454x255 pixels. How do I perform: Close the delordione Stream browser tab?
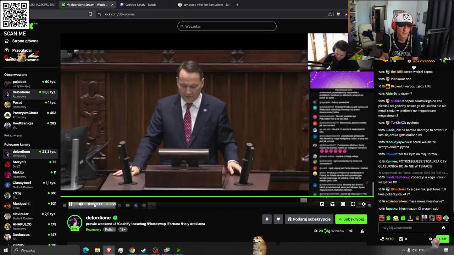point(112,5)
